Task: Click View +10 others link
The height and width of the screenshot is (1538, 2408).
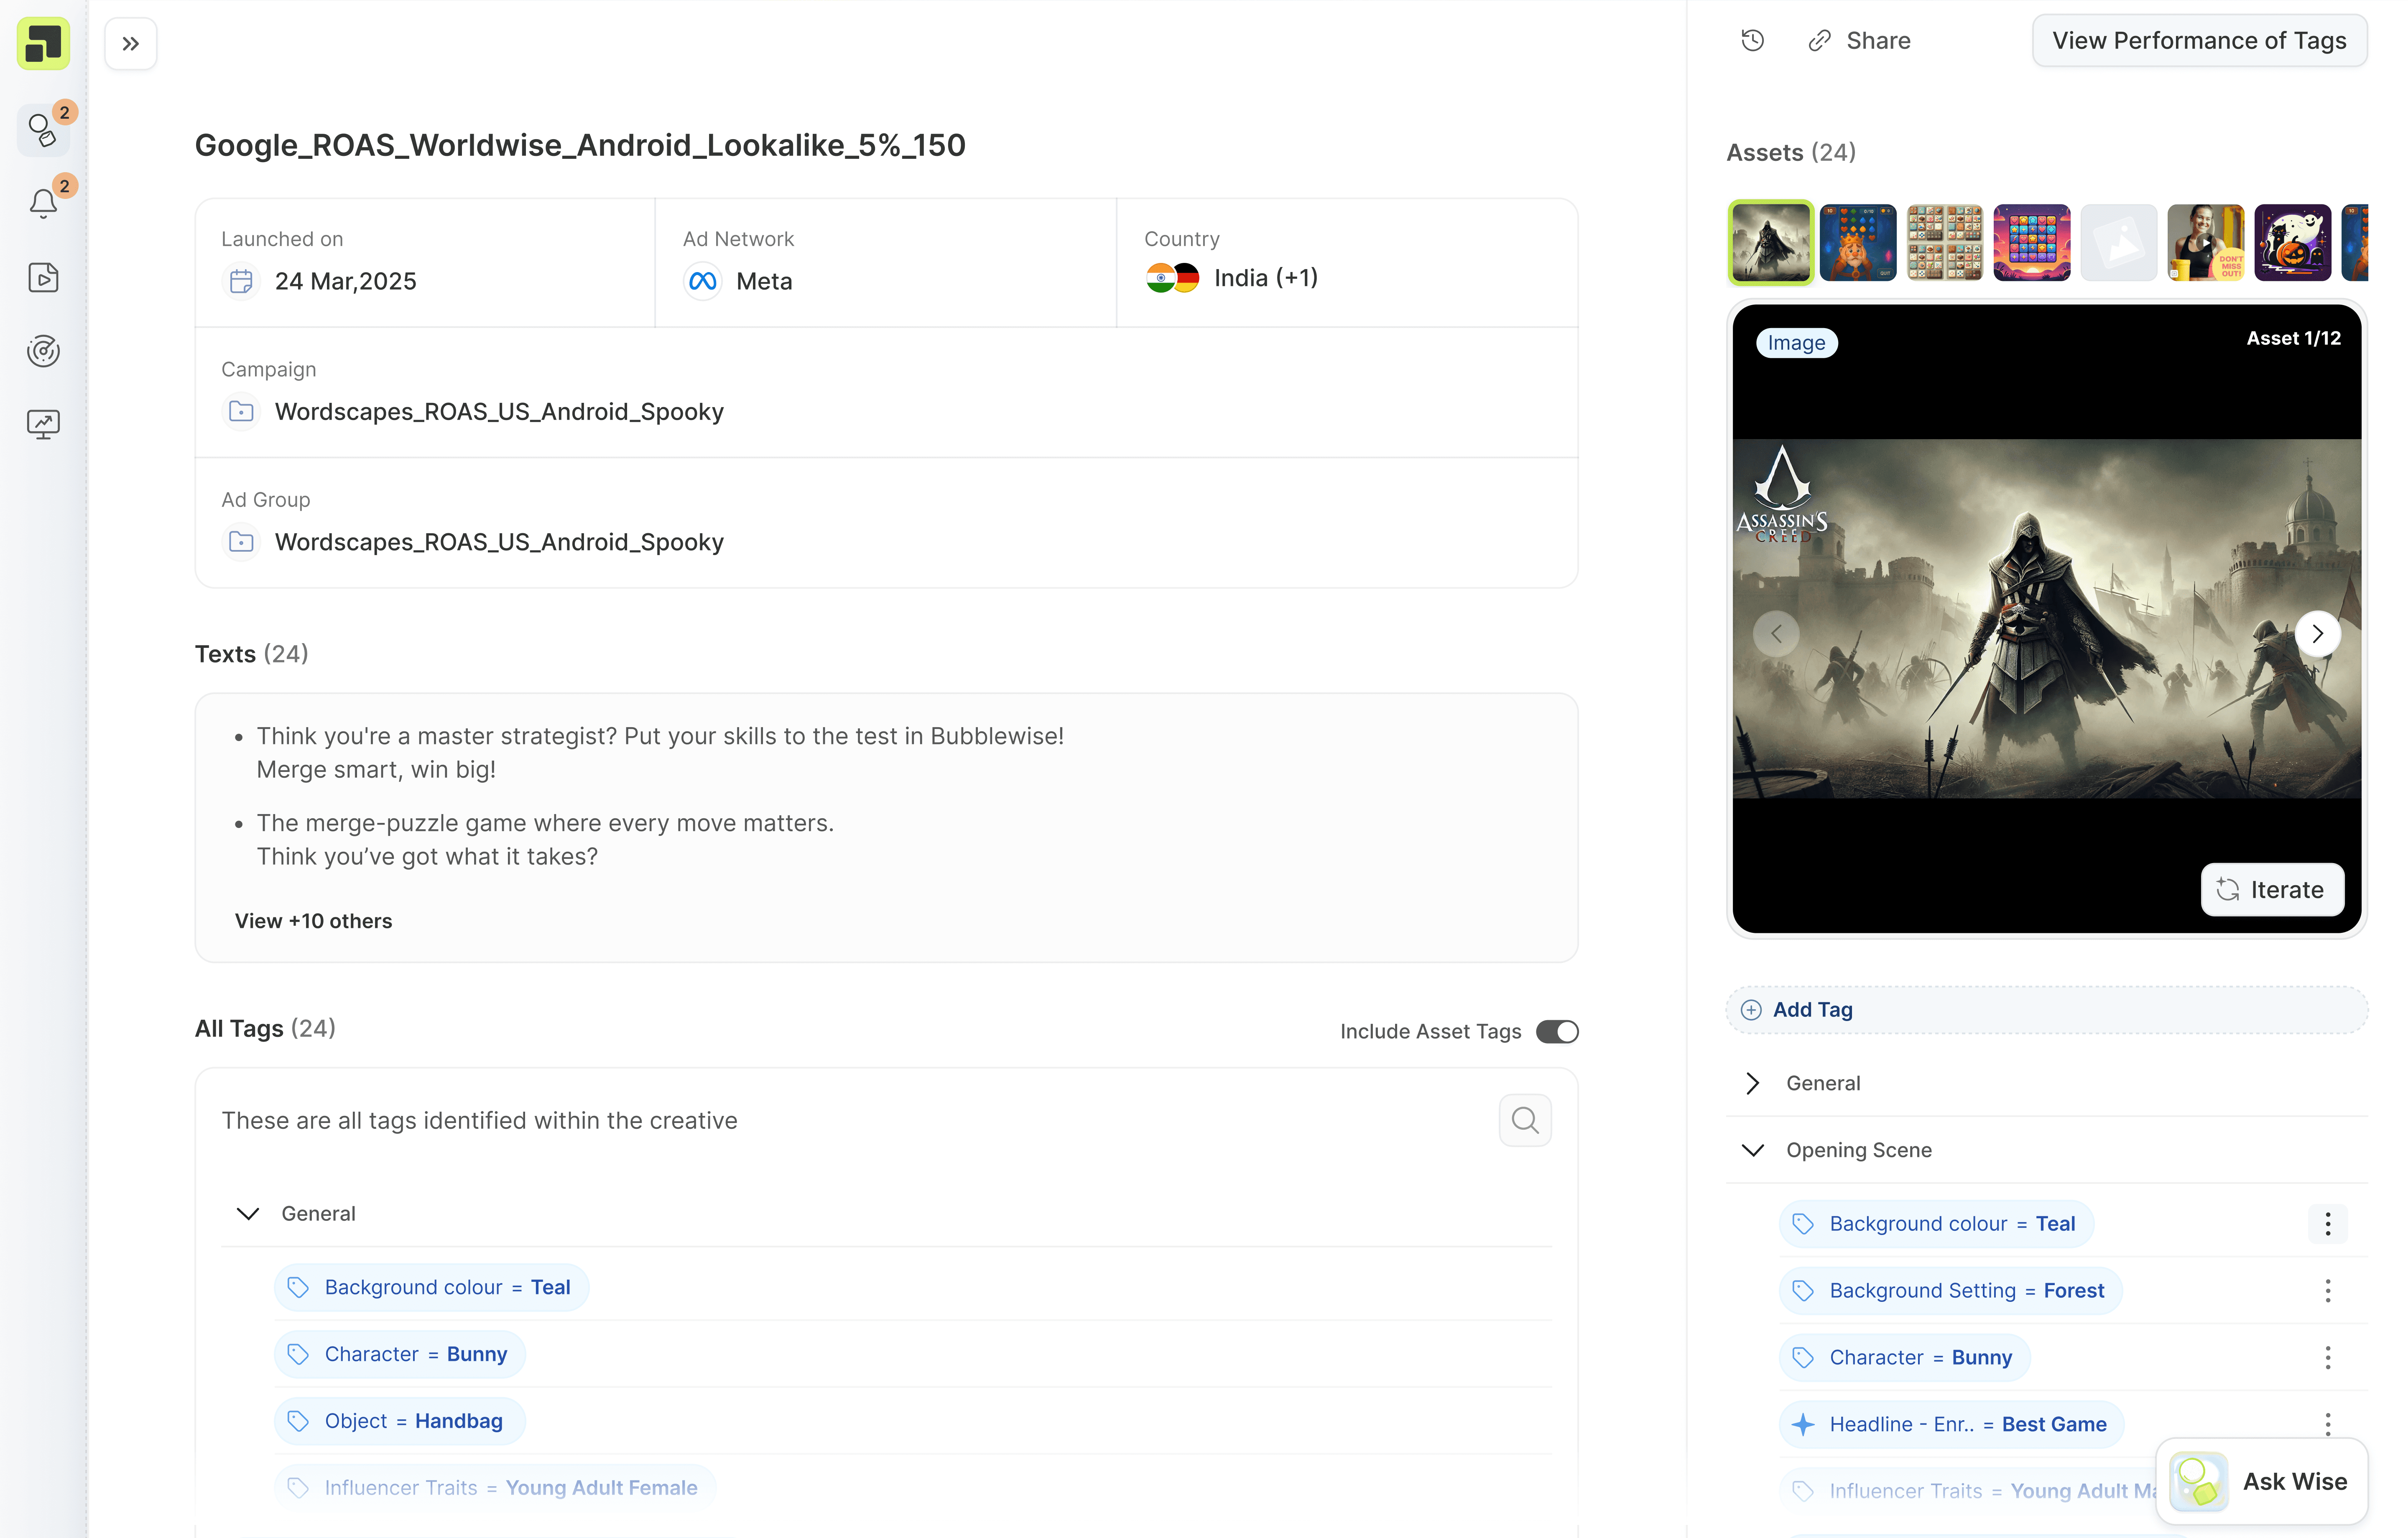Action: coord(313,921)
